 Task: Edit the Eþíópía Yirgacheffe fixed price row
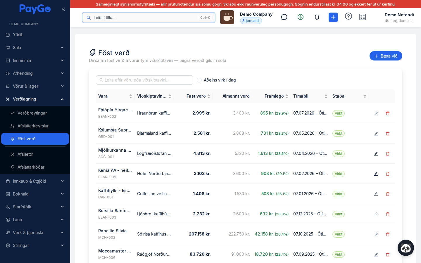coord(376,113)
